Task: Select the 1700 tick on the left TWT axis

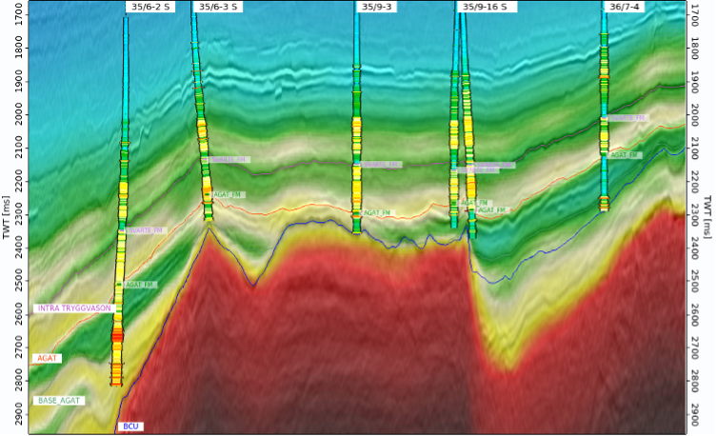Action: pos(19,14)
